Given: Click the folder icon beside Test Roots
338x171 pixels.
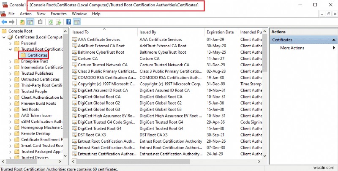Looking at the screenshot, I should coord(17,109).
